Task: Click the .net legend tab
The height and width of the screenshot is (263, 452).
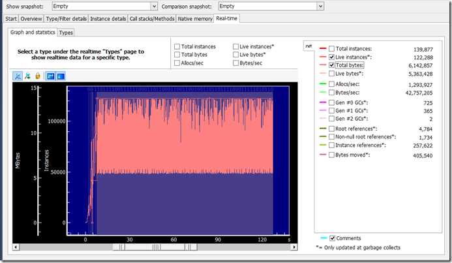Action: pyautogui.click(x=309, y=46)
